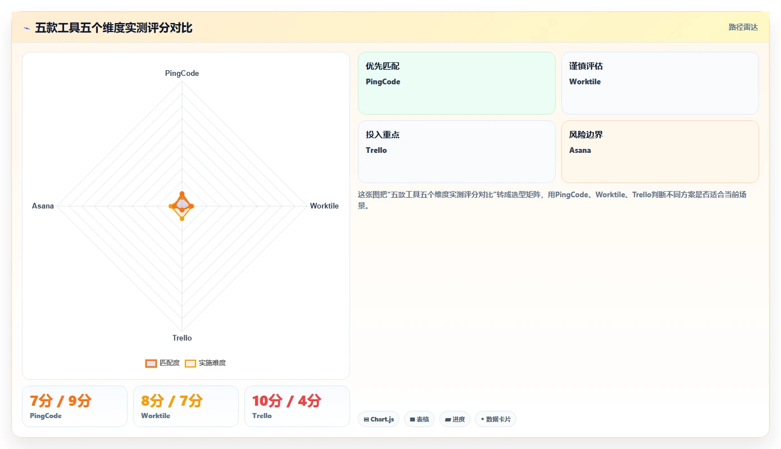This screenshot has width=781, height=449.
Task: Click Worktile inside the 谨慎评估 card
Action: (585, 81)
